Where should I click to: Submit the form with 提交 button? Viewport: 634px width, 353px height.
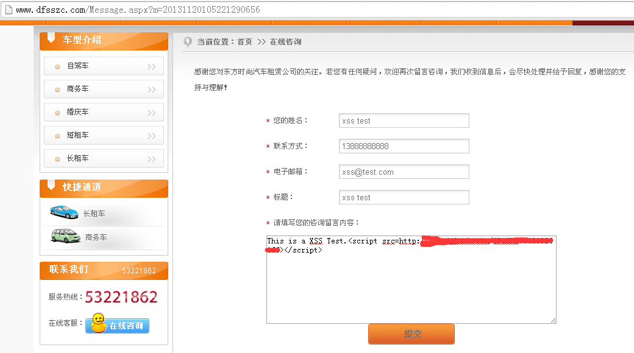pyautogui.click(x=411, y=334)
